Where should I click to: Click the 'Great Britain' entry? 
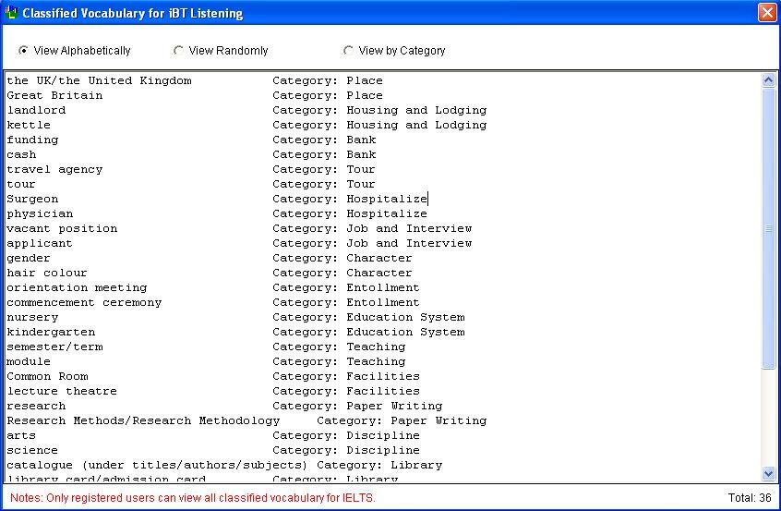54,95
